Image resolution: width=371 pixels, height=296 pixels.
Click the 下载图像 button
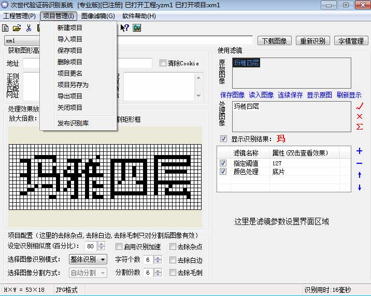point(275,40)
